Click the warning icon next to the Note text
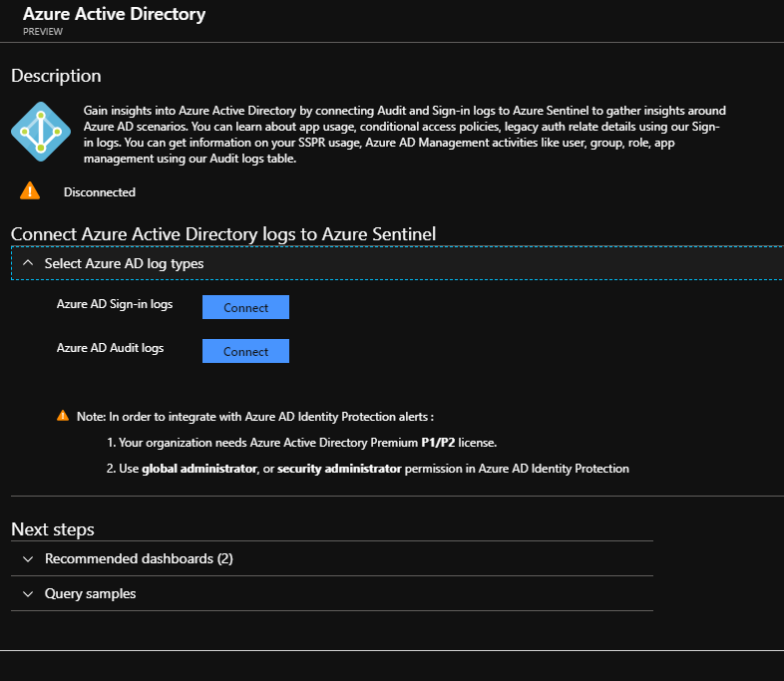 pyautogui.click(x=63, y=416)
